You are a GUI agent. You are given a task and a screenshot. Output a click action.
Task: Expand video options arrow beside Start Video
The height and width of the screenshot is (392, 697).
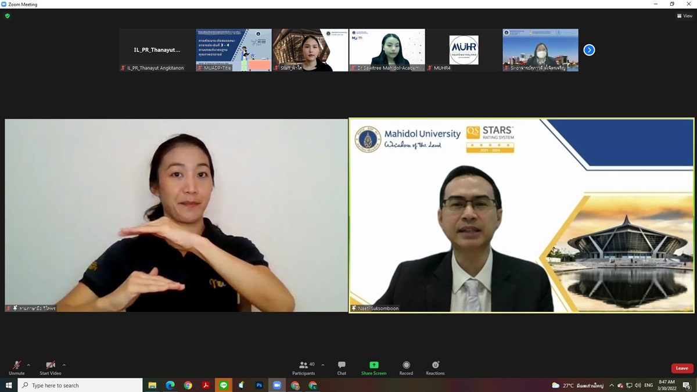(x=64, y=365)
